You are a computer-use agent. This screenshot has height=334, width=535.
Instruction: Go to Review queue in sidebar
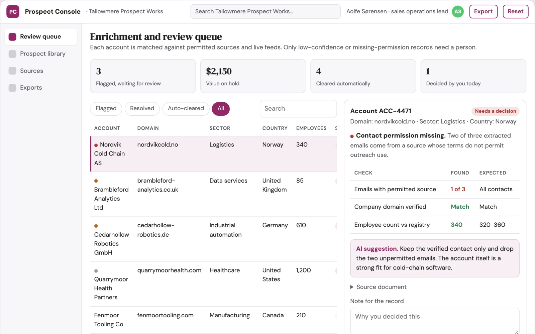click(x=41, y=37)
